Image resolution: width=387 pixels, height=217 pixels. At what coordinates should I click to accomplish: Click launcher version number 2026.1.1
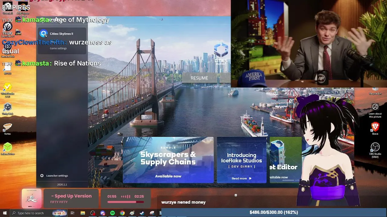(x=62, y=184)
